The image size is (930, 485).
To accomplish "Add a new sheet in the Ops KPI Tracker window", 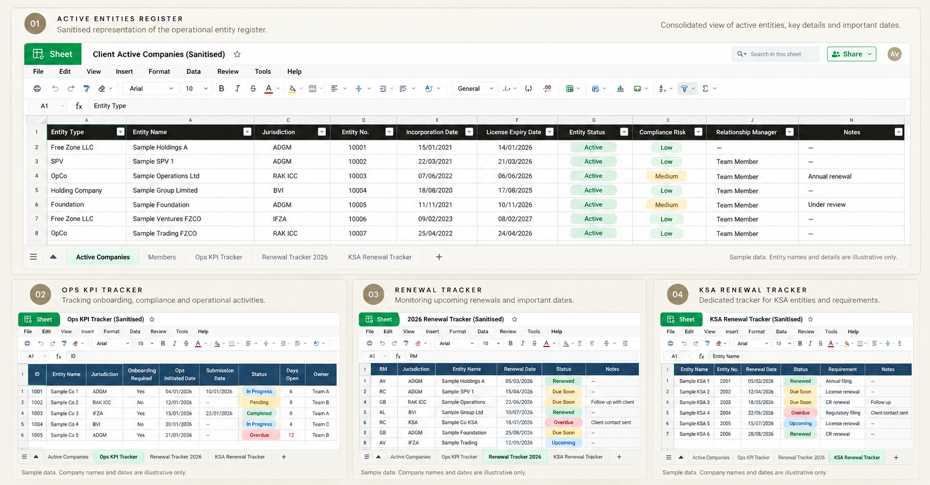I will pos(283,457).
